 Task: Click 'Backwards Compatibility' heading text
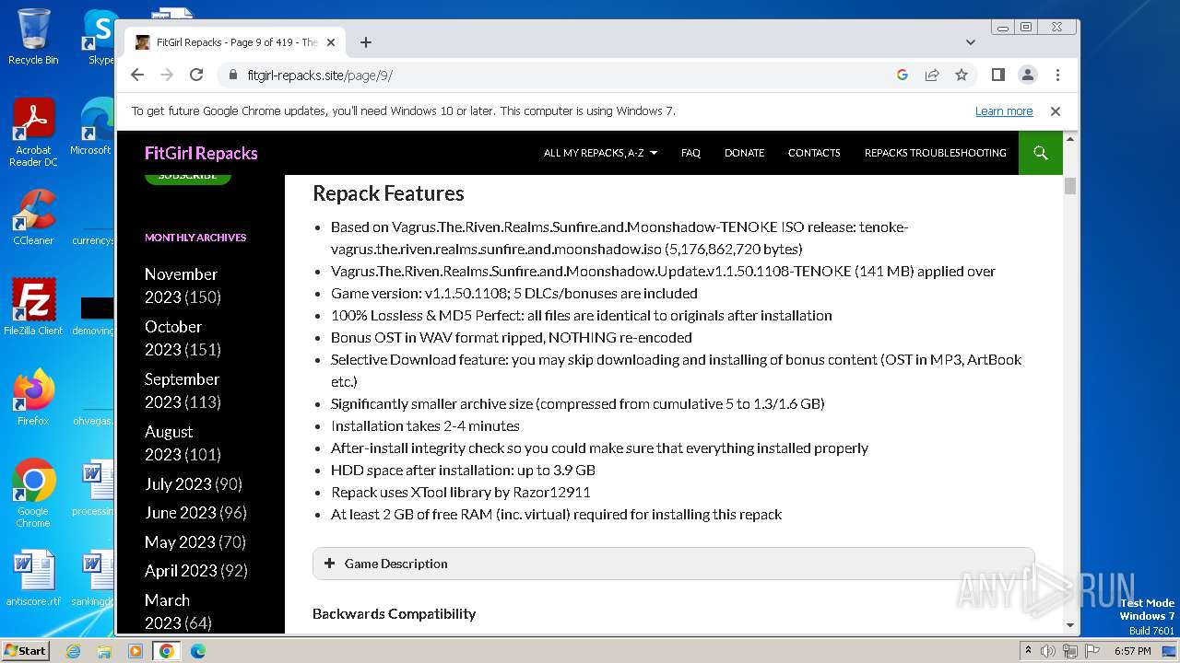click(394, 614)
